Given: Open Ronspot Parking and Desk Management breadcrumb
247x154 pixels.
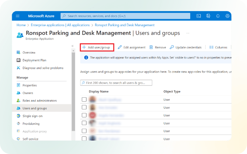Looking at the screenshot, I should (x=125, y=25).
